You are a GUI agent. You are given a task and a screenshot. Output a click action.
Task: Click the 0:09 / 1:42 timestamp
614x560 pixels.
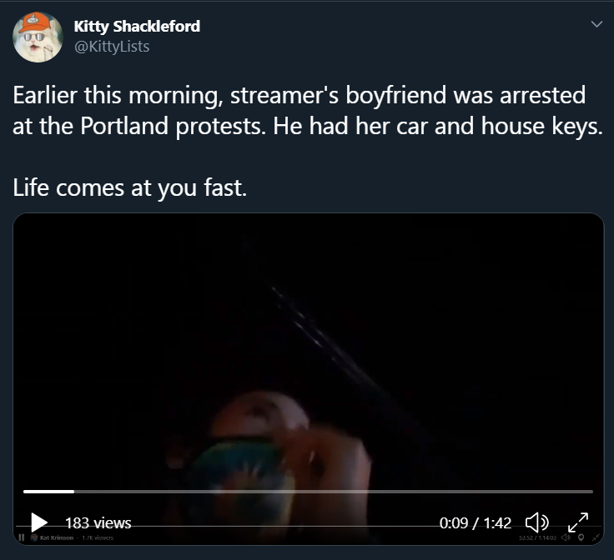pos(475,522)
